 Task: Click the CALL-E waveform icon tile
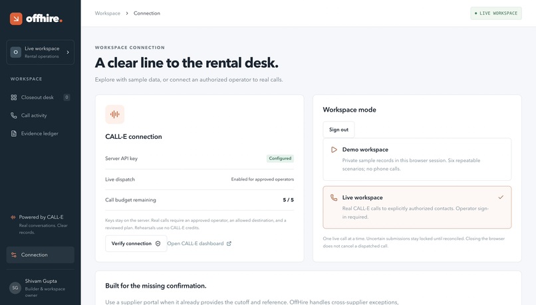(115, 114)
